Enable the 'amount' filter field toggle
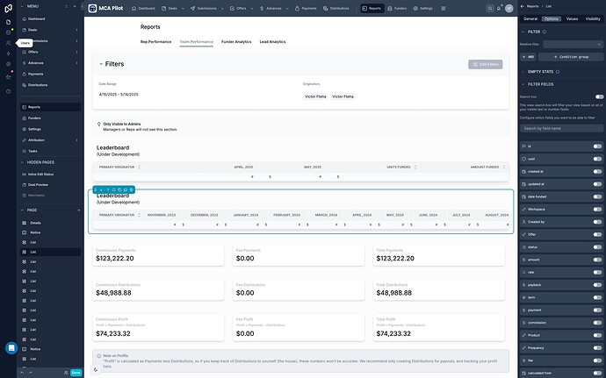606x378 pixels. (x=597, y=260)
